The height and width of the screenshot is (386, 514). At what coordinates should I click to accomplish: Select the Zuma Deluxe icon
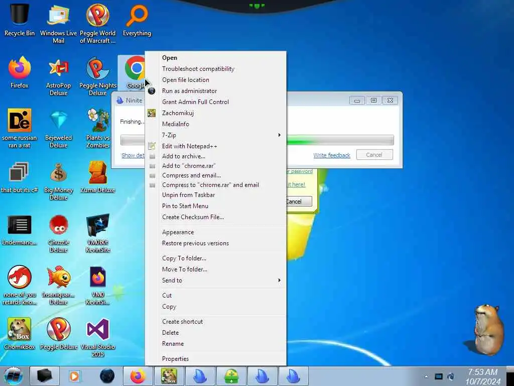tap(98, 177)
